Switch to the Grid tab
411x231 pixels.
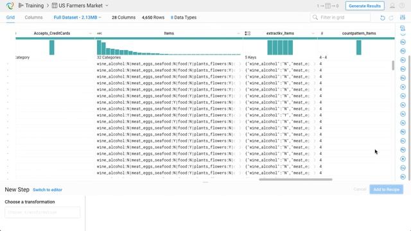pos(10,17)
